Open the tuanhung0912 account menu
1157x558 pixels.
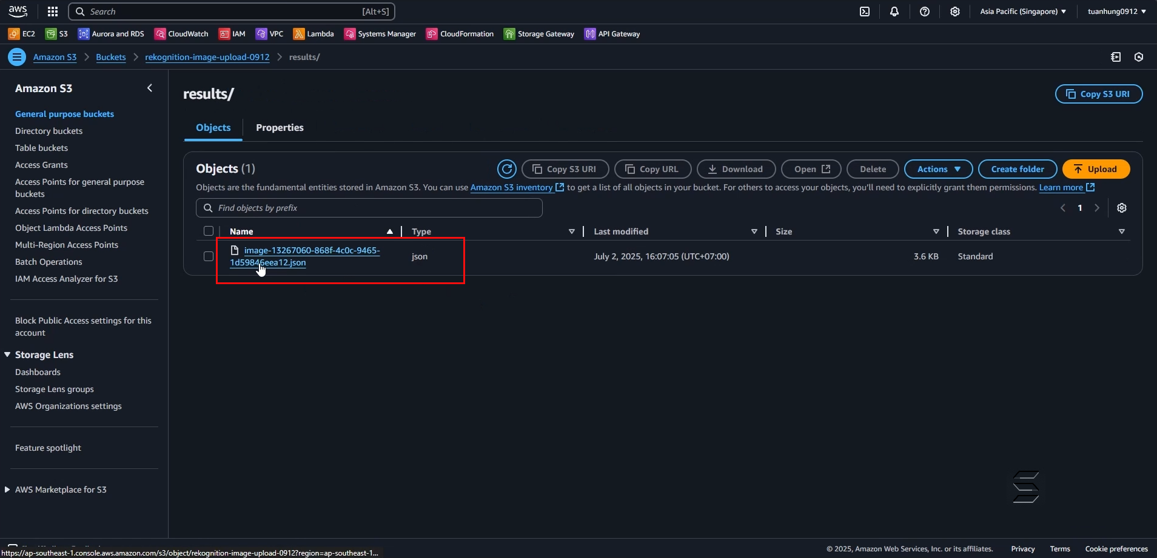pyautogui.click(x=1117, y=12)
